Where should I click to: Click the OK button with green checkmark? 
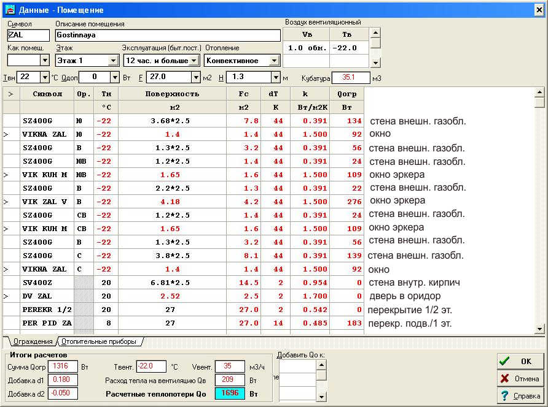[x=520, y=362]
